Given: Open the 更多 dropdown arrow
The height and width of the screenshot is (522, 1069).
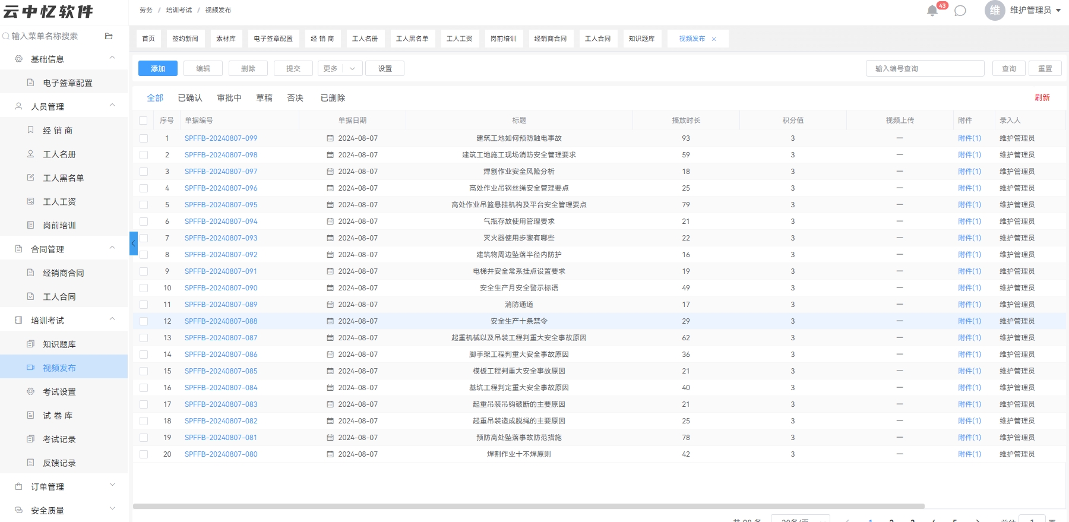Looking at the screenshot, I should pos(352,69).
